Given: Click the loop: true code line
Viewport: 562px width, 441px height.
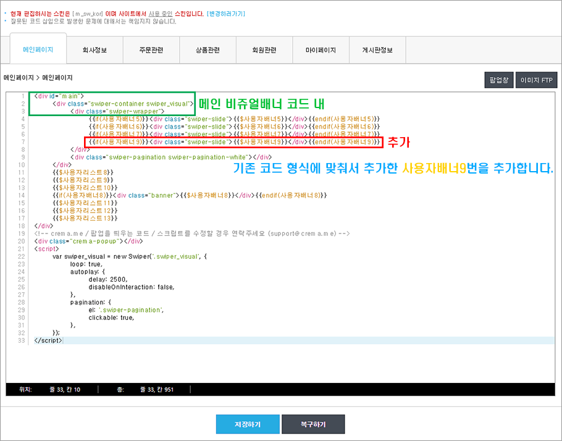Looking at the screenshot, I should click(x=86, y=264).
